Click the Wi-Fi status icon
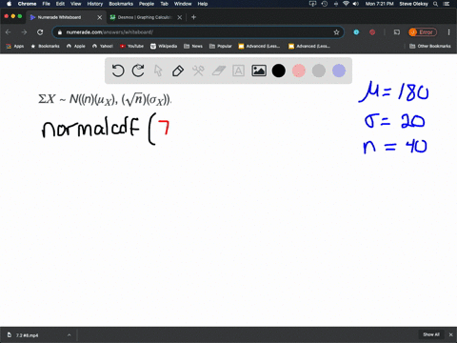 (346, 4)
